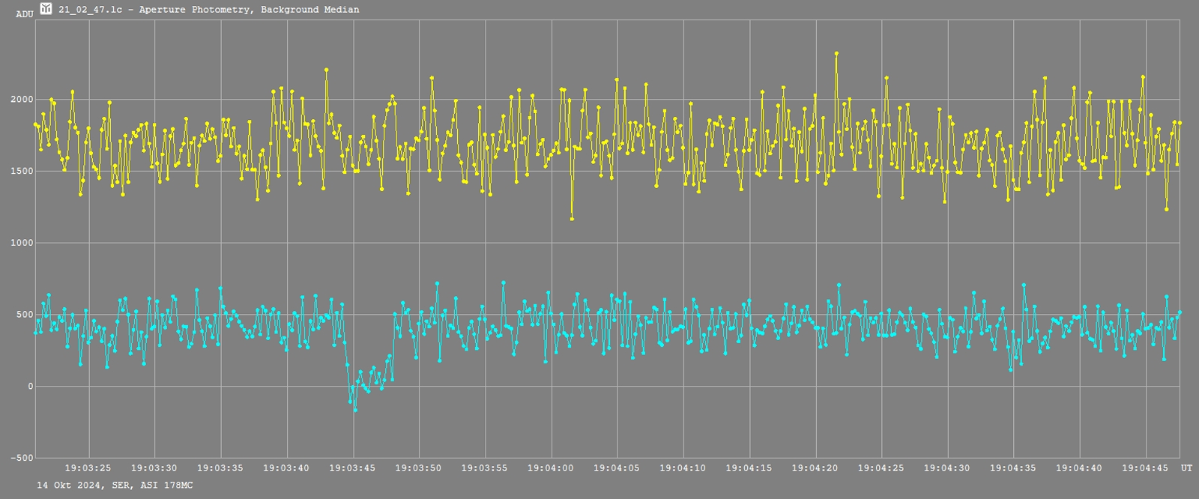Click the UT time axis unit label
This screenshot has height=499, width=1199.
[x=1186, y=468]
